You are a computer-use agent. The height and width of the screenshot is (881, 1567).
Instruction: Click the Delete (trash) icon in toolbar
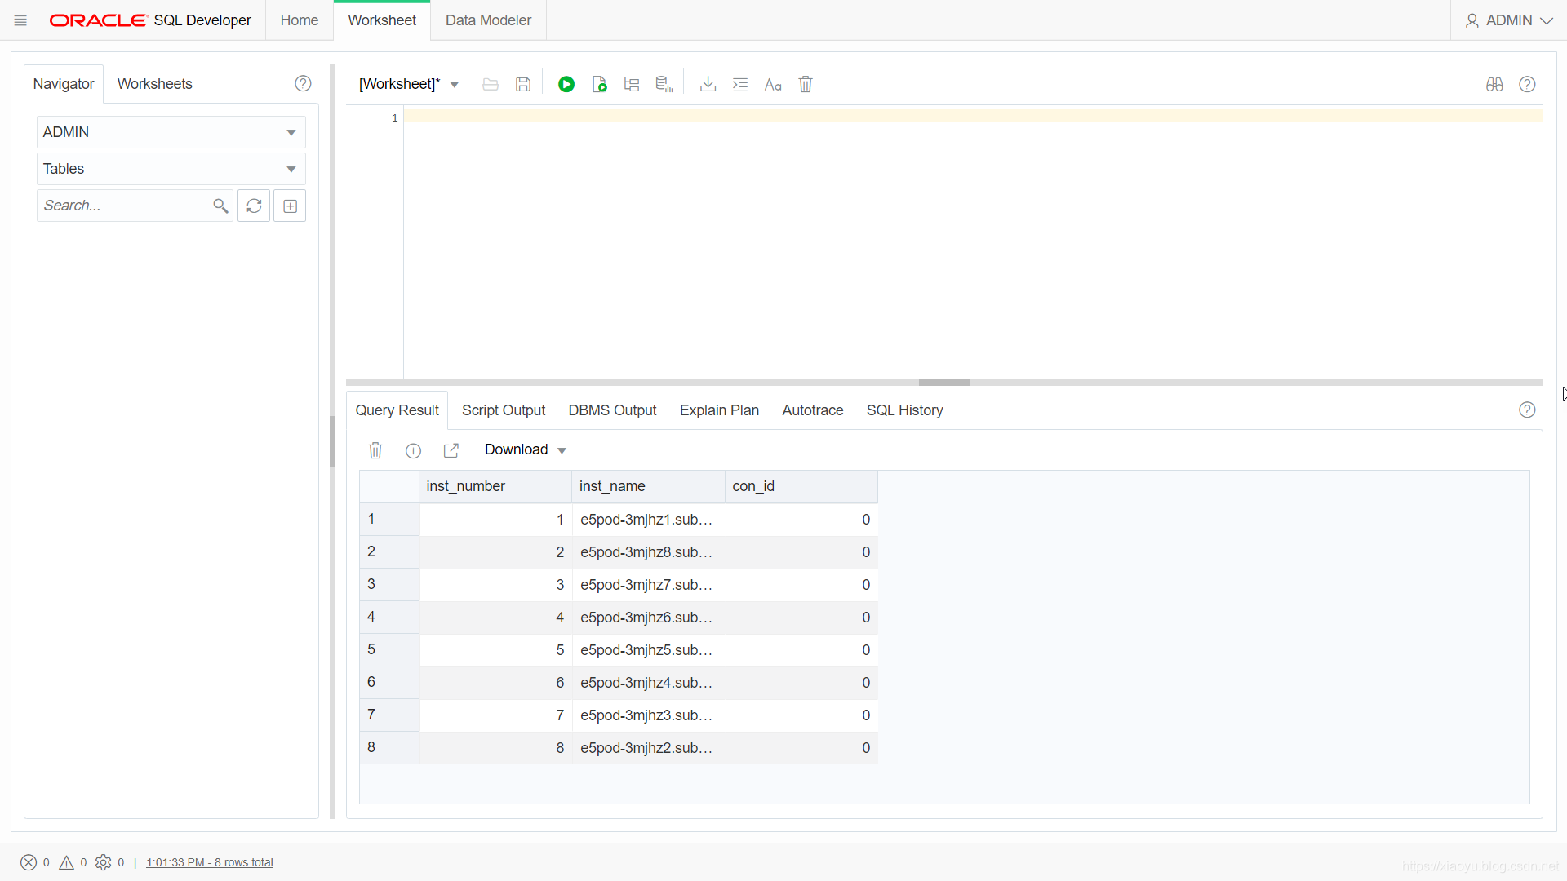pos(804,84)
